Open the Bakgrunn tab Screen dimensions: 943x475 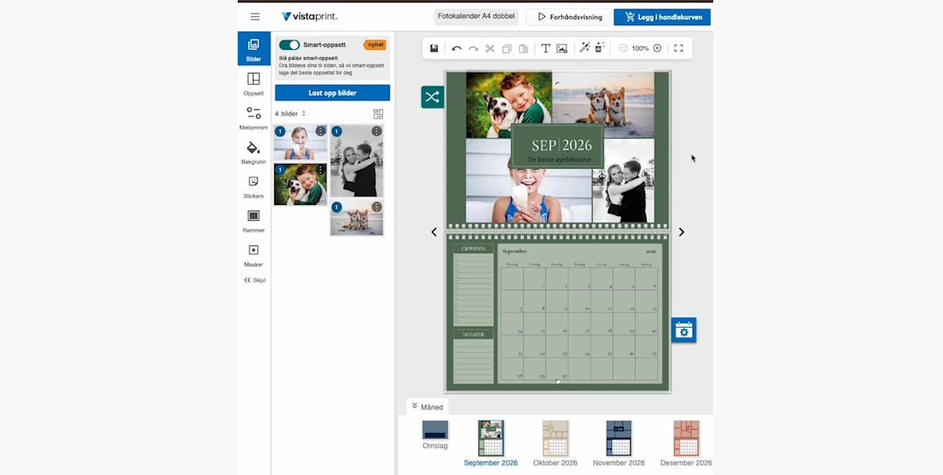coord(254,153)
